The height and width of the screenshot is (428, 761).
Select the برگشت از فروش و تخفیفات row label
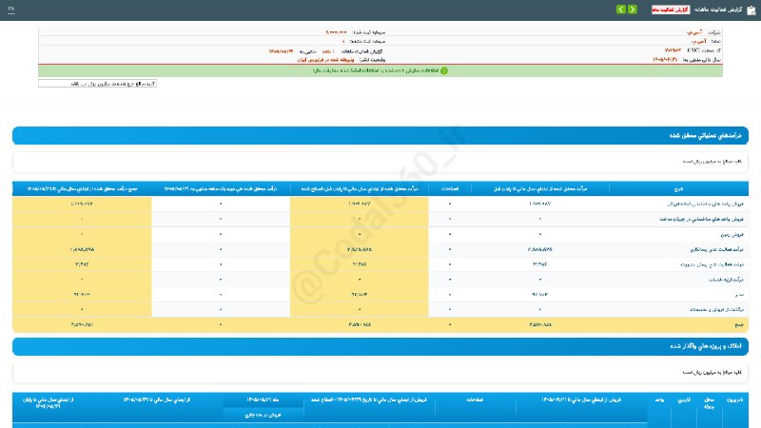(716, 310)
